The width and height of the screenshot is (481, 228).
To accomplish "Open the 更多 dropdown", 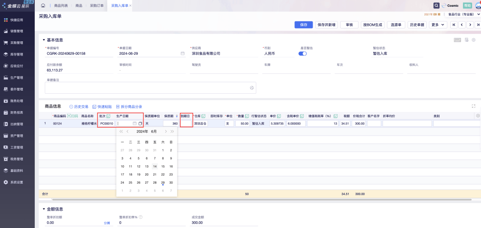I will point(438,25).
